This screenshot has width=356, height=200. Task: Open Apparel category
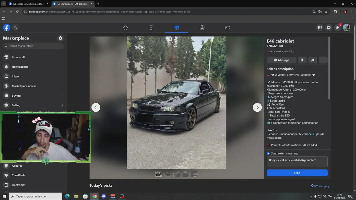33,166
